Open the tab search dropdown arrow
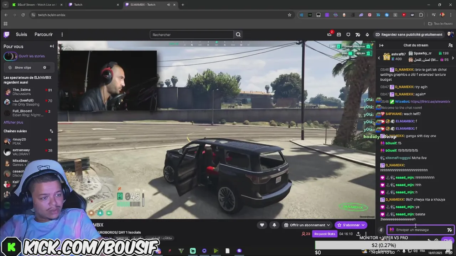The image size is (456, 256). pyautogui.click(x=5, y=5)
